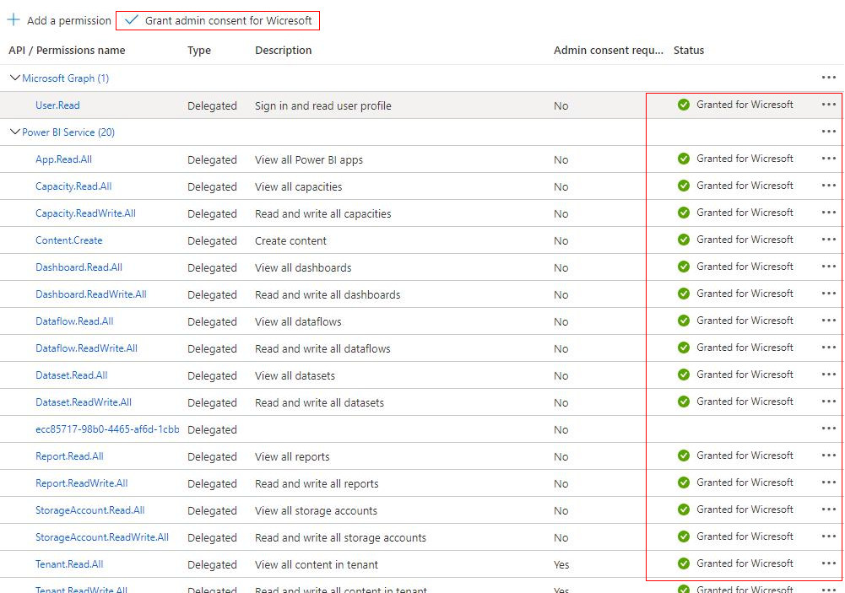Open the ellipsis menu for Capacity.ReadWrite.All row

(x=829, y=213)
